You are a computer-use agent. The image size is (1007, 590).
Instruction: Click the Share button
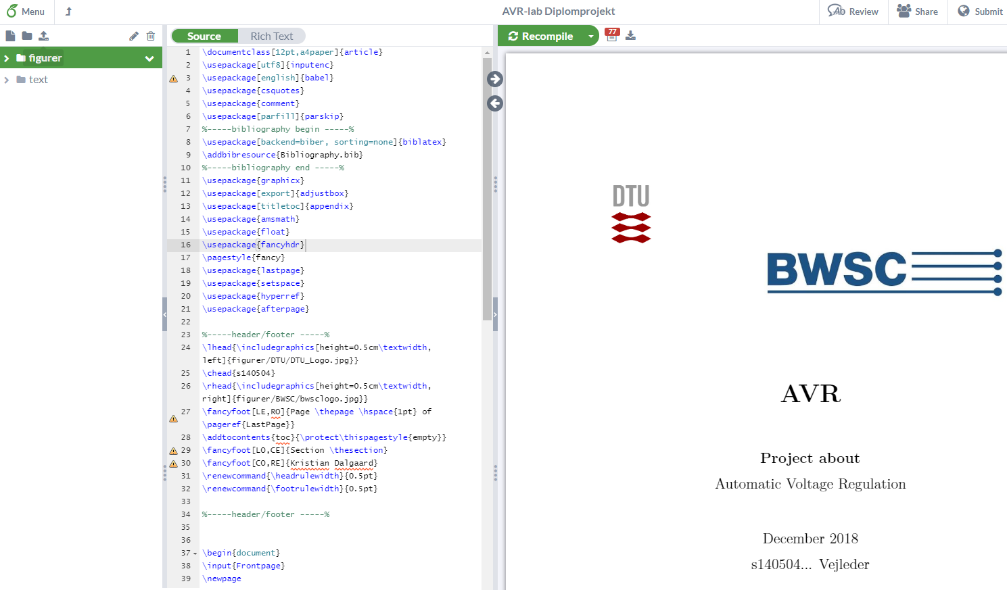[918, 11]
